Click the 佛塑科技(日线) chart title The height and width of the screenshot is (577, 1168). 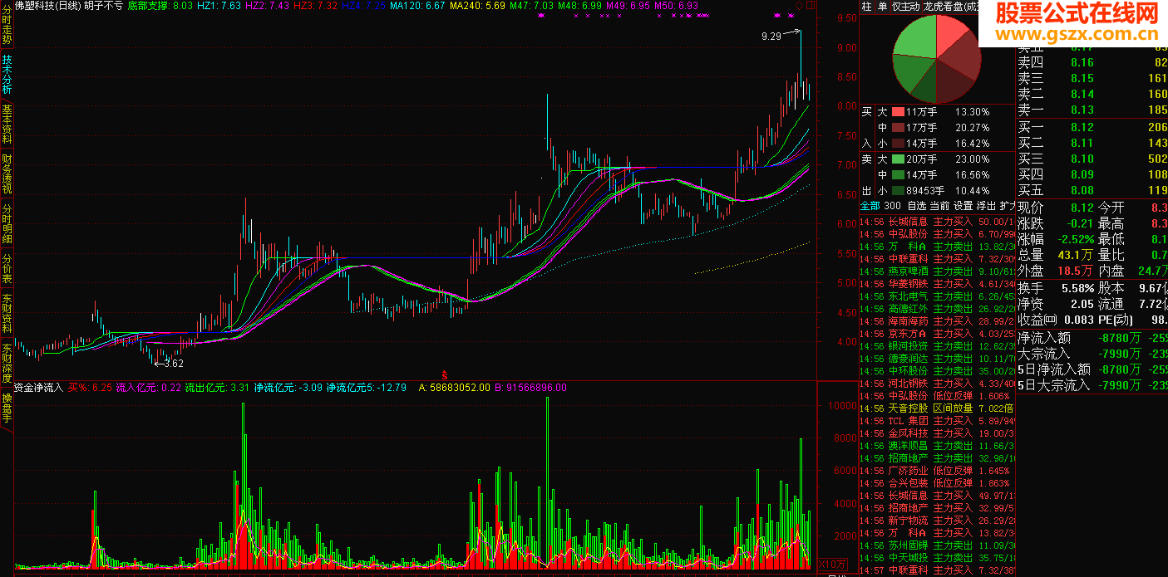tap(47, 5)
